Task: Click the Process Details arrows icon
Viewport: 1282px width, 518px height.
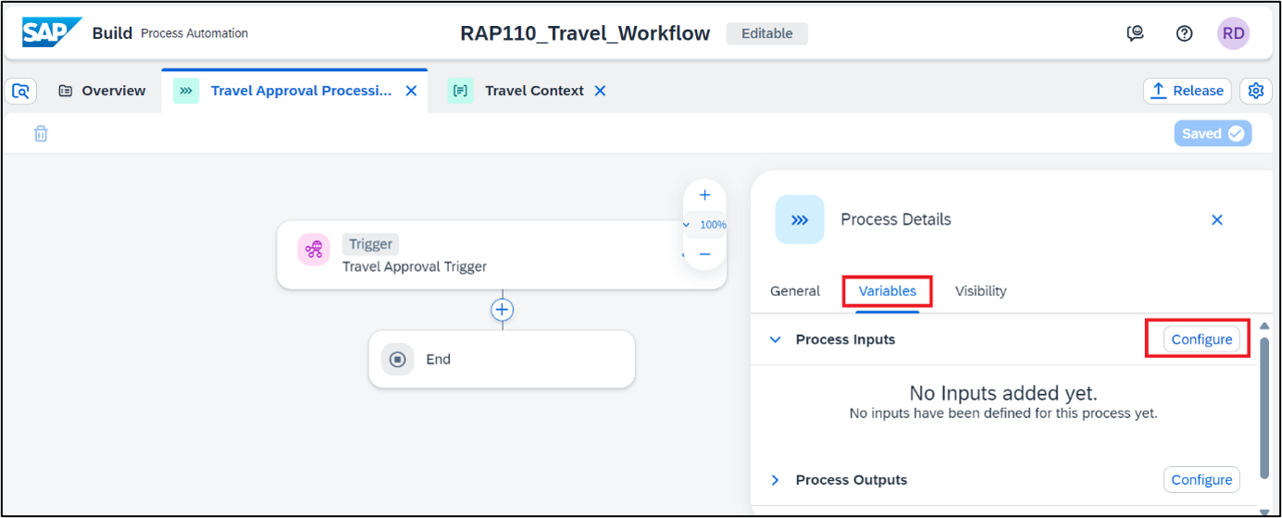Action: [x=800, y=219]
